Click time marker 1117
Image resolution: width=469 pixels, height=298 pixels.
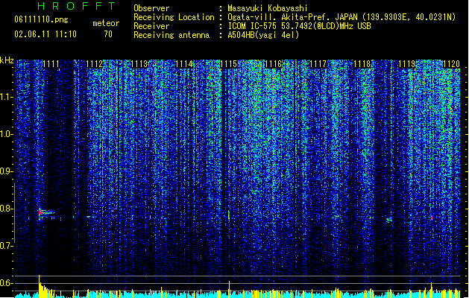tap(318, 64)
